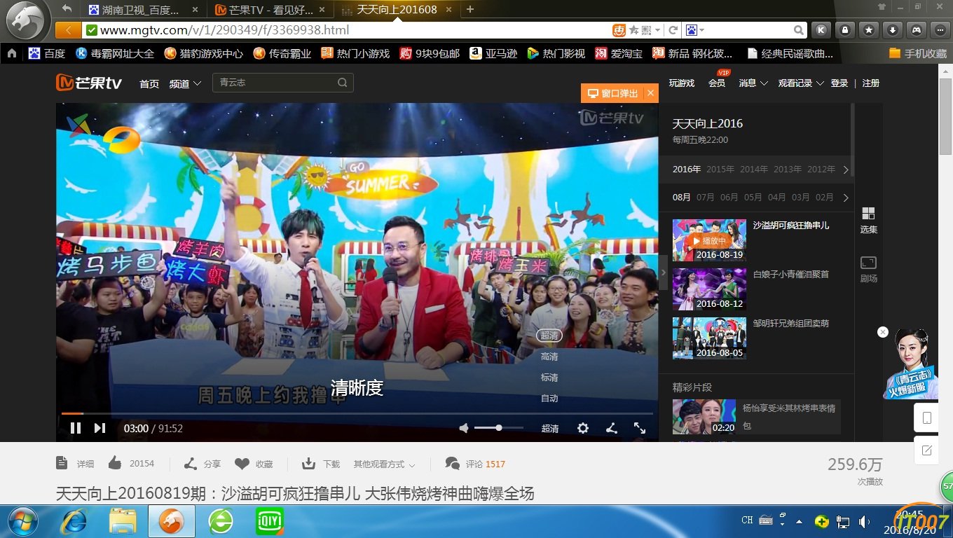Open player settings gear icon
Viewport: 953px width, 538px height.
coord(583,428)
